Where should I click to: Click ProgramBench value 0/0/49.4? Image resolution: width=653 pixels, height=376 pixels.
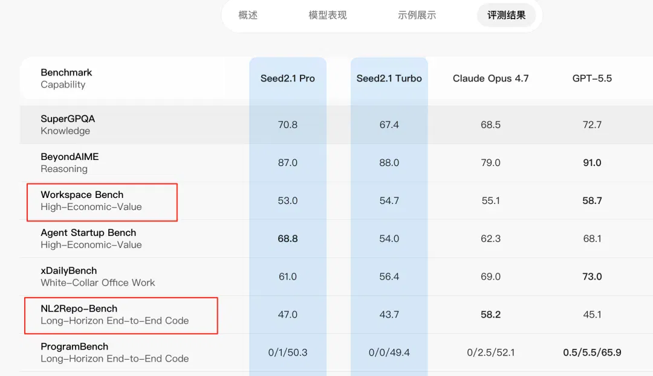pyautogui.click(x=389, y=352)
